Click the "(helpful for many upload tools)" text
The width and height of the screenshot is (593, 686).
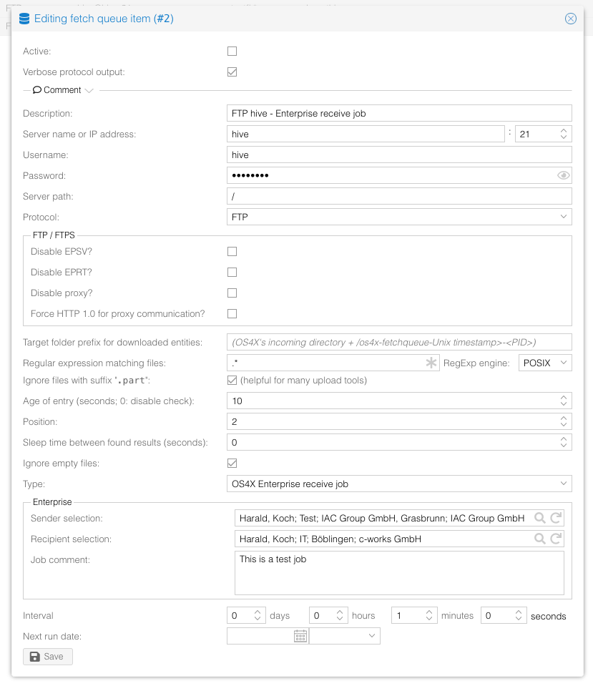303,380
